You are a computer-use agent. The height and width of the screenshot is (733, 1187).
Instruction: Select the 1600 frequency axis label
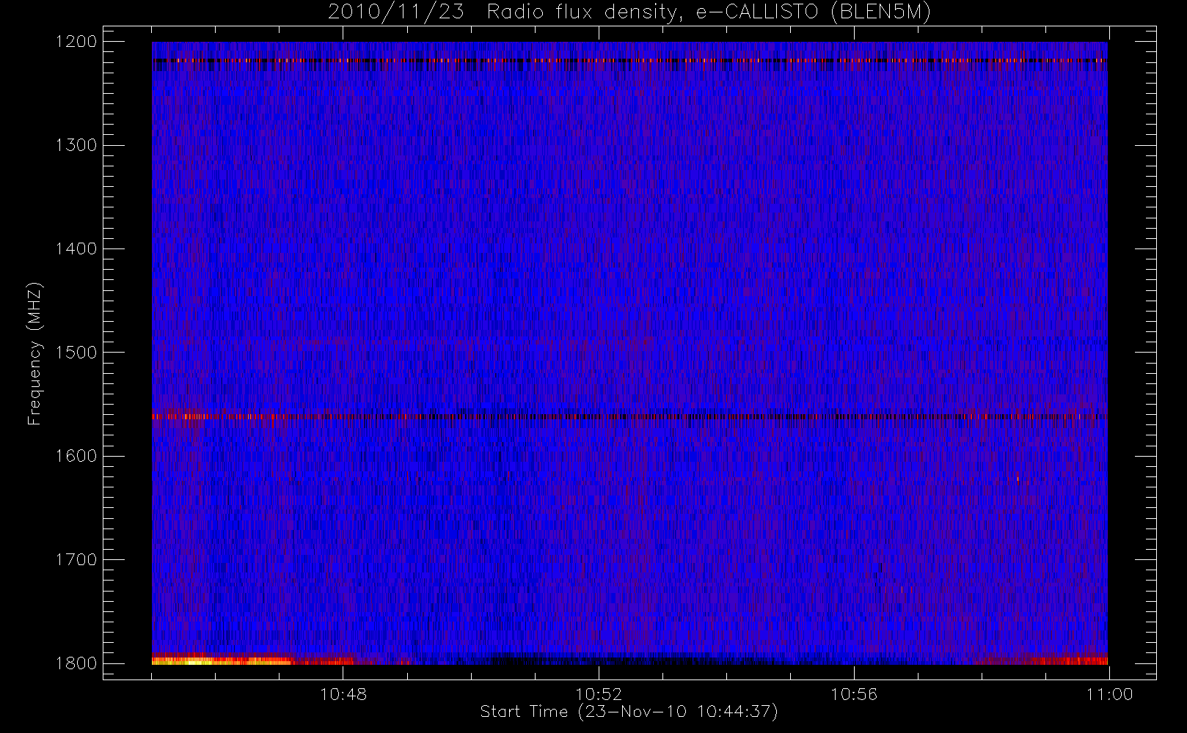pyautogui.click(x=76, y=456)
